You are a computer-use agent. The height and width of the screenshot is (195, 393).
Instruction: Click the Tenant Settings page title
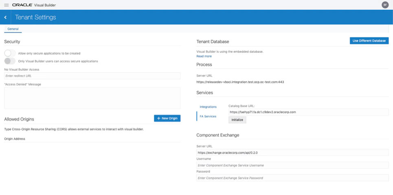(35, 17)
